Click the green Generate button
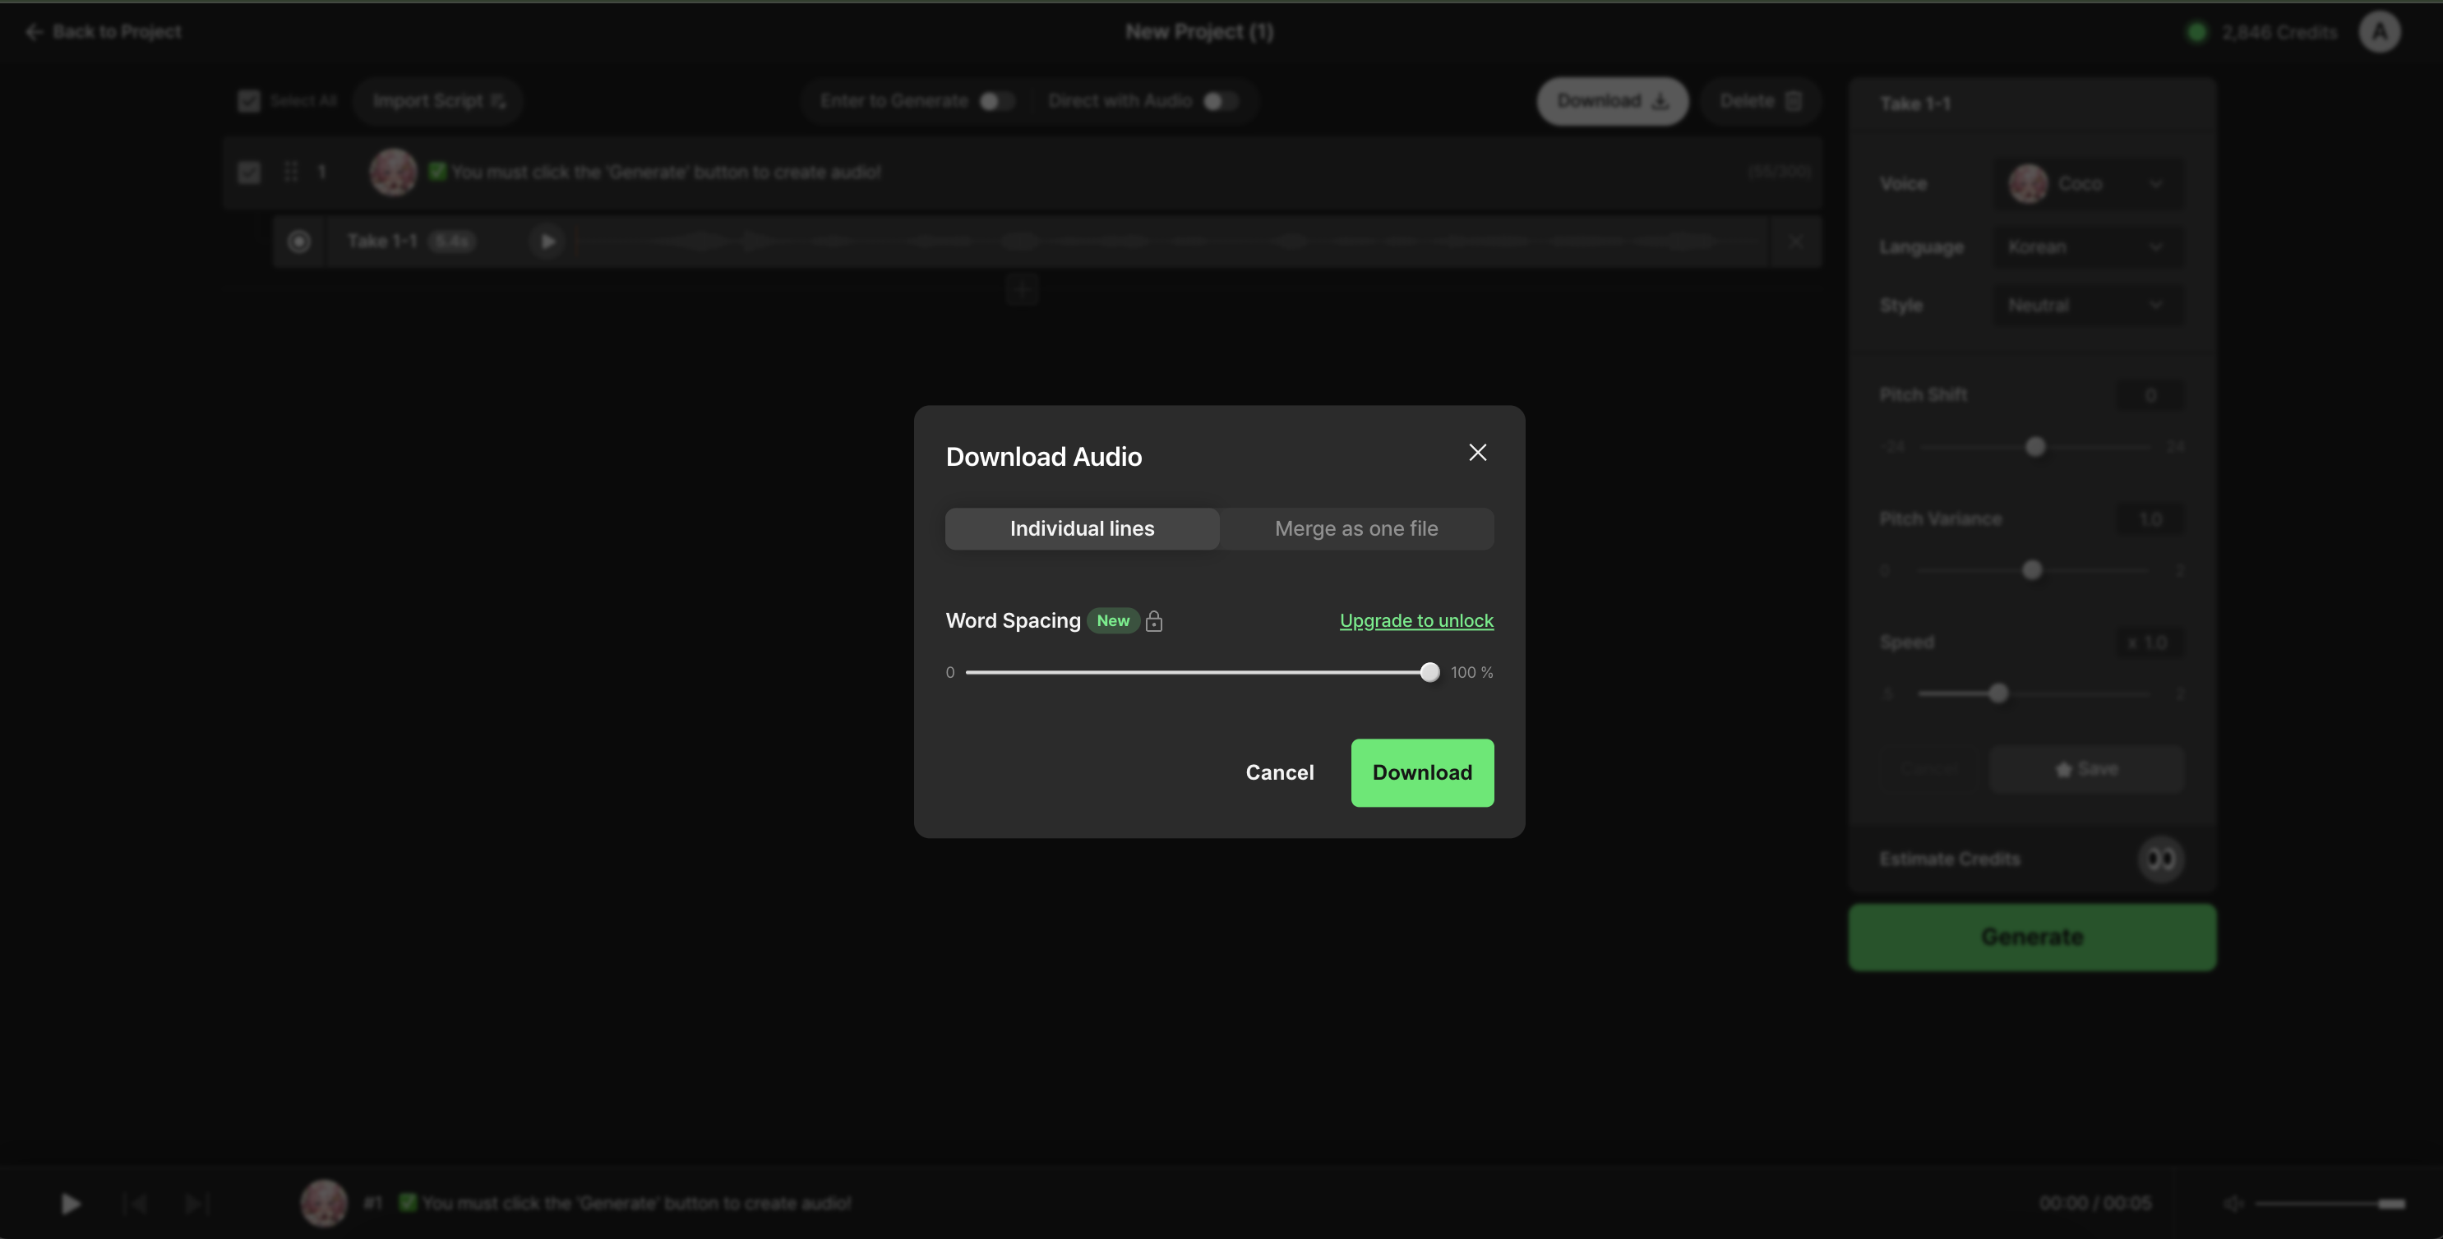The height and width of the screenshot is (1239, 2443). pyautogui.click(x=2031, y=937)
